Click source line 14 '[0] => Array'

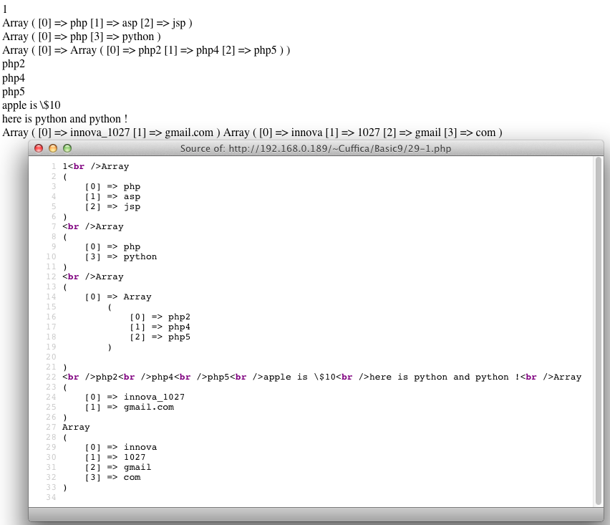click(x=118, y=297)
